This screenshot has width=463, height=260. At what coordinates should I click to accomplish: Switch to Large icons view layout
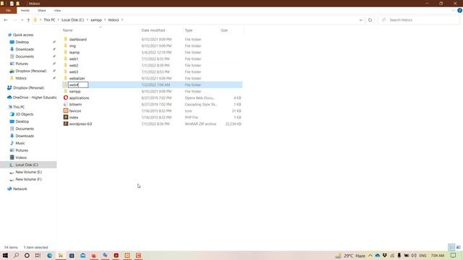[x=458, y=247]
